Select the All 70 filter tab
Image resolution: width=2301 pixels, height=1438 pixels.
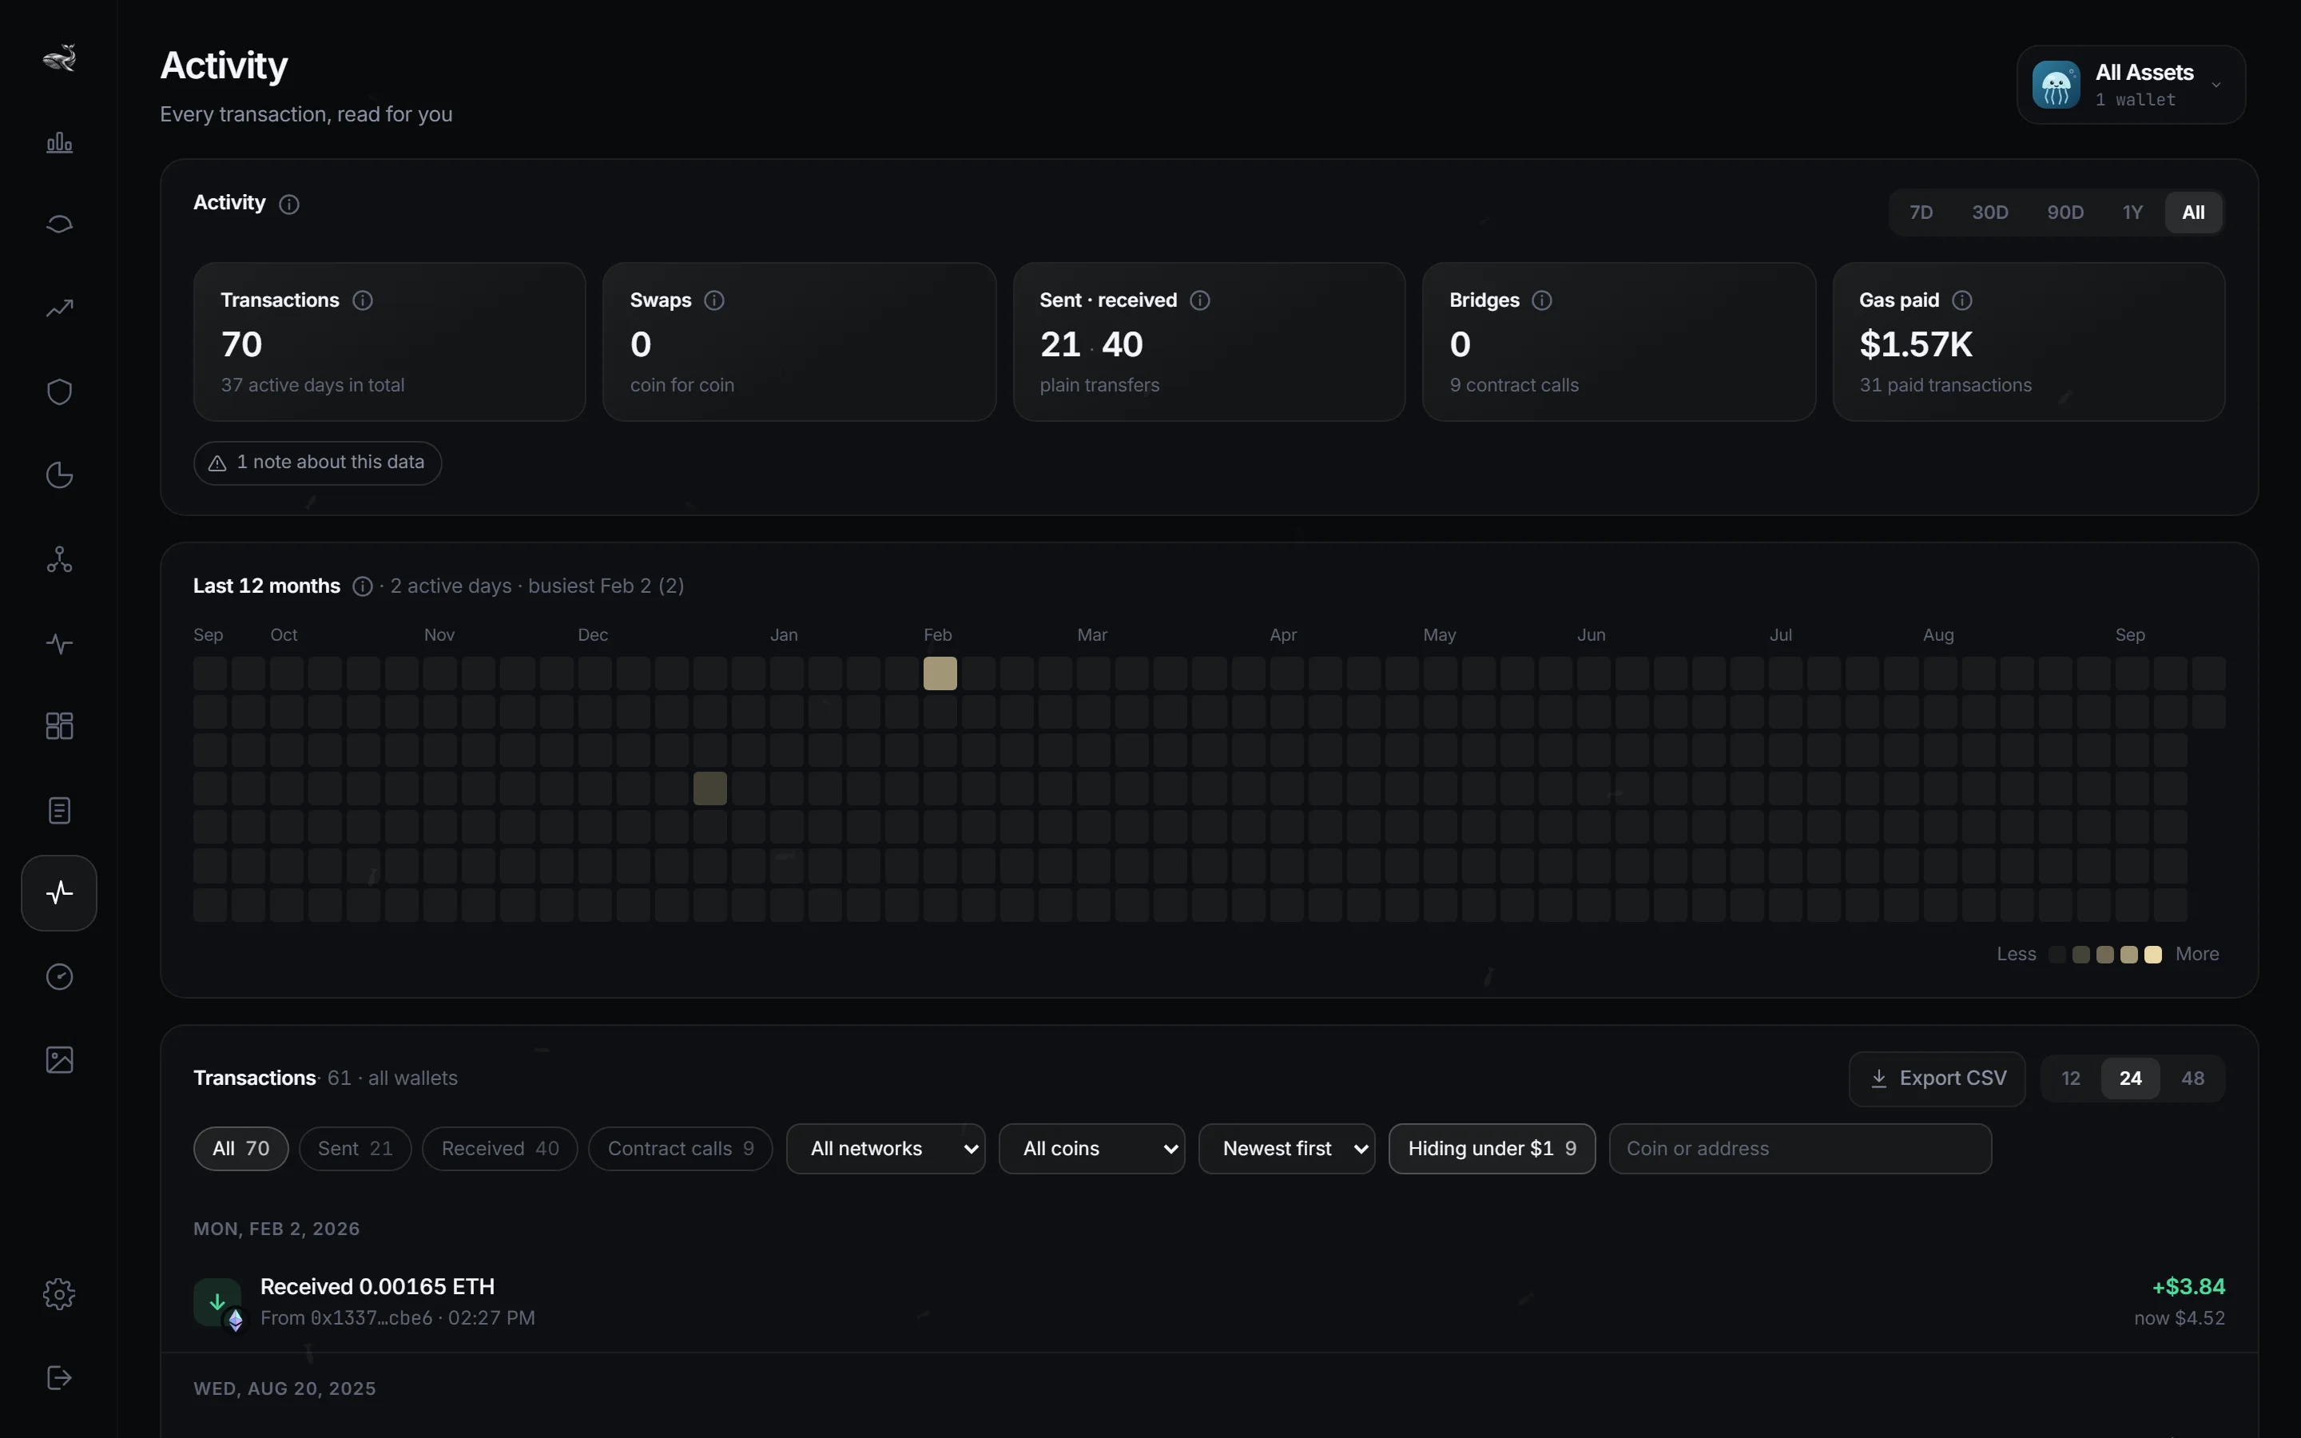click(240, 1149)
